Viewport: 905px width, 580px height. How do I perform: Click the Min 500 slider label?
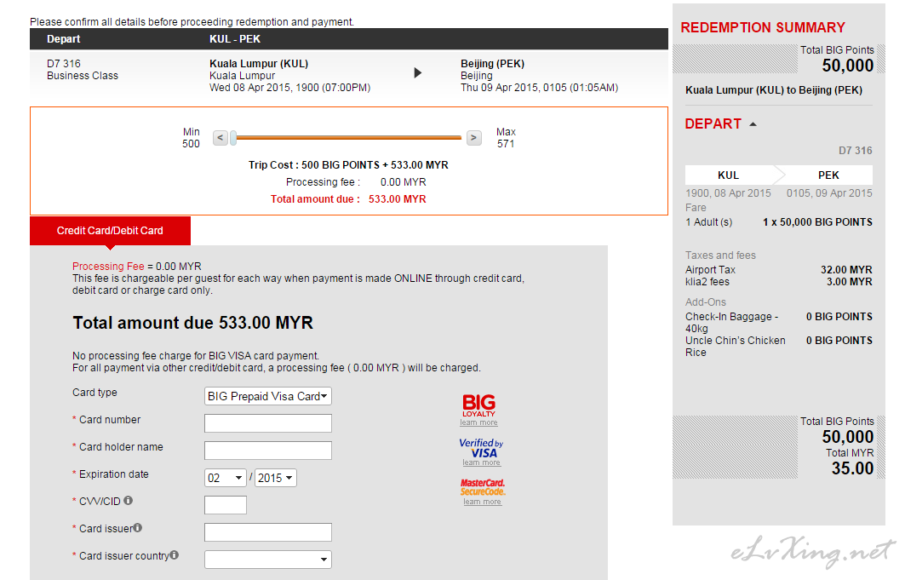tap(191, 138)
